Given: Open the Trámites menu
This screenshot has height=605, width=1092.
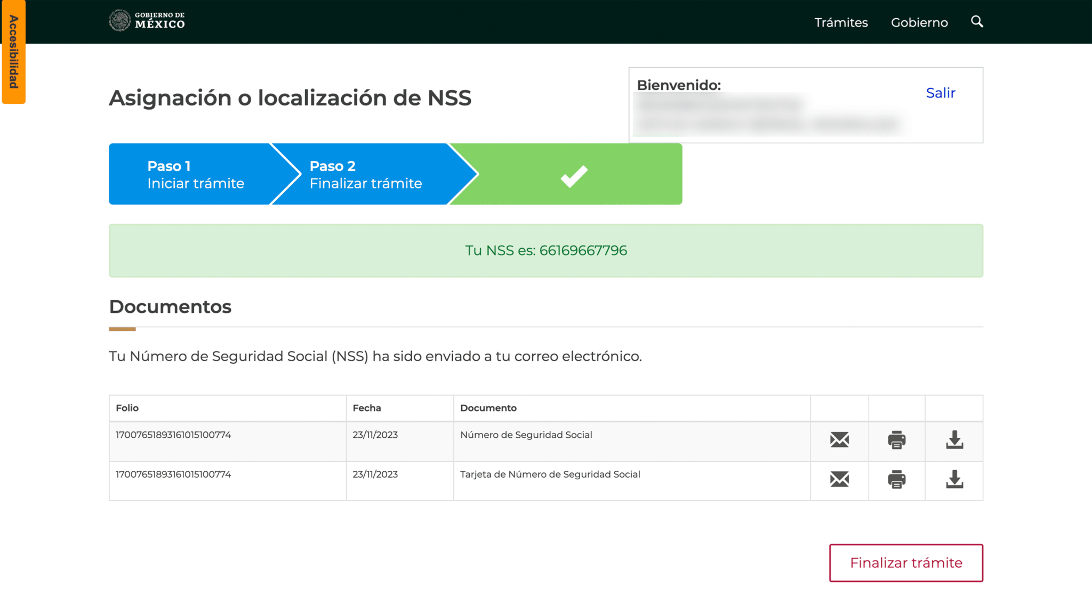Looking at the screenshot, I should click(x=841, y=22).
